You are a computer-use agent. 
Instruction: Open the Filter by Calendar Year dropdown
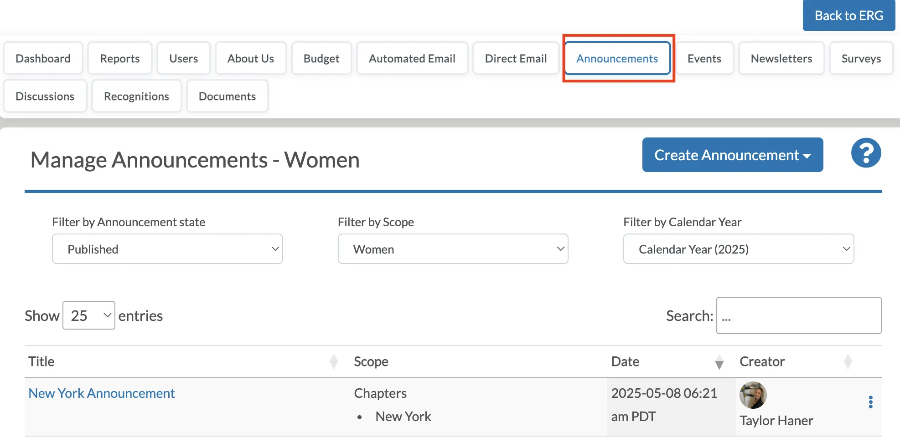(x=739, y=249)
